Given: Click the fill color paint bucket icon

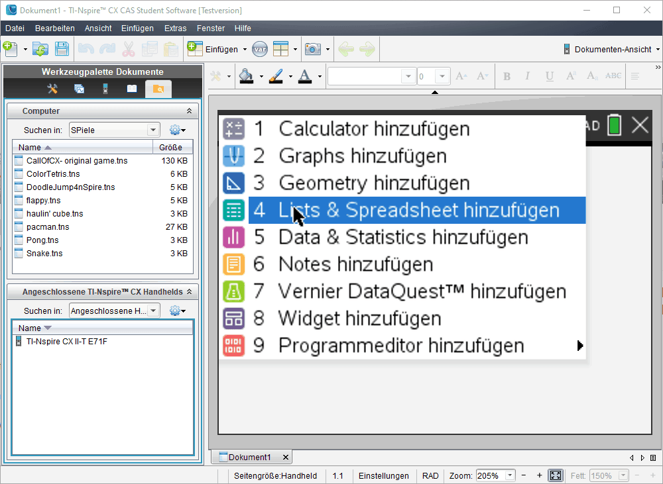Looking at the screenshot, I should point(246,76).
